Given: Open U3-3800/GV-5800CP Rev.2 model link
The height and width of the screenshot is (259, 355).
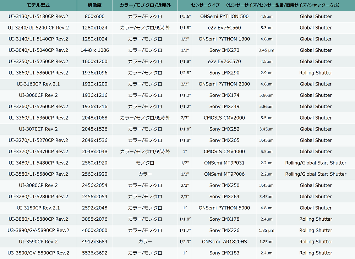Looking at the screenshot, I should 38,253.
